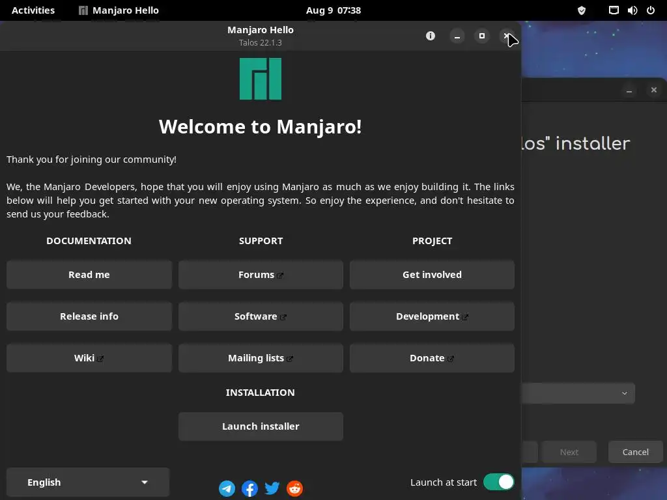Screen dimensions: 667x500
Task: Visit the Forums link
Action: pos(261,275)
